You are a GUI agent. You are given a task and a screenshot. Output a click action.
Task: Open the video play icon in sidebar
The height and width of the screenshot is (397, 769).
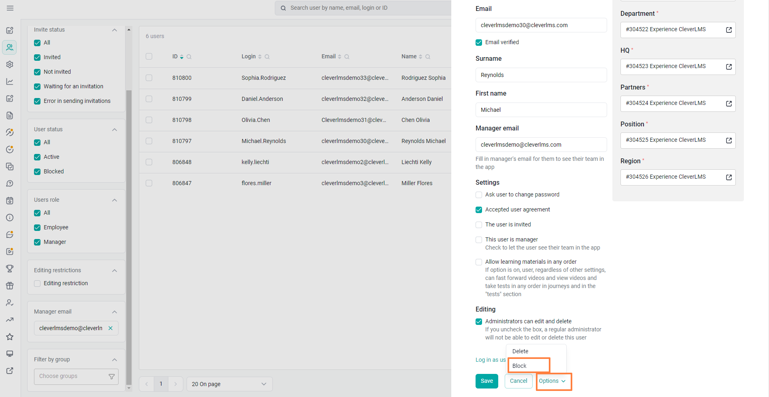pyautogui.click(x=10, y=252)
